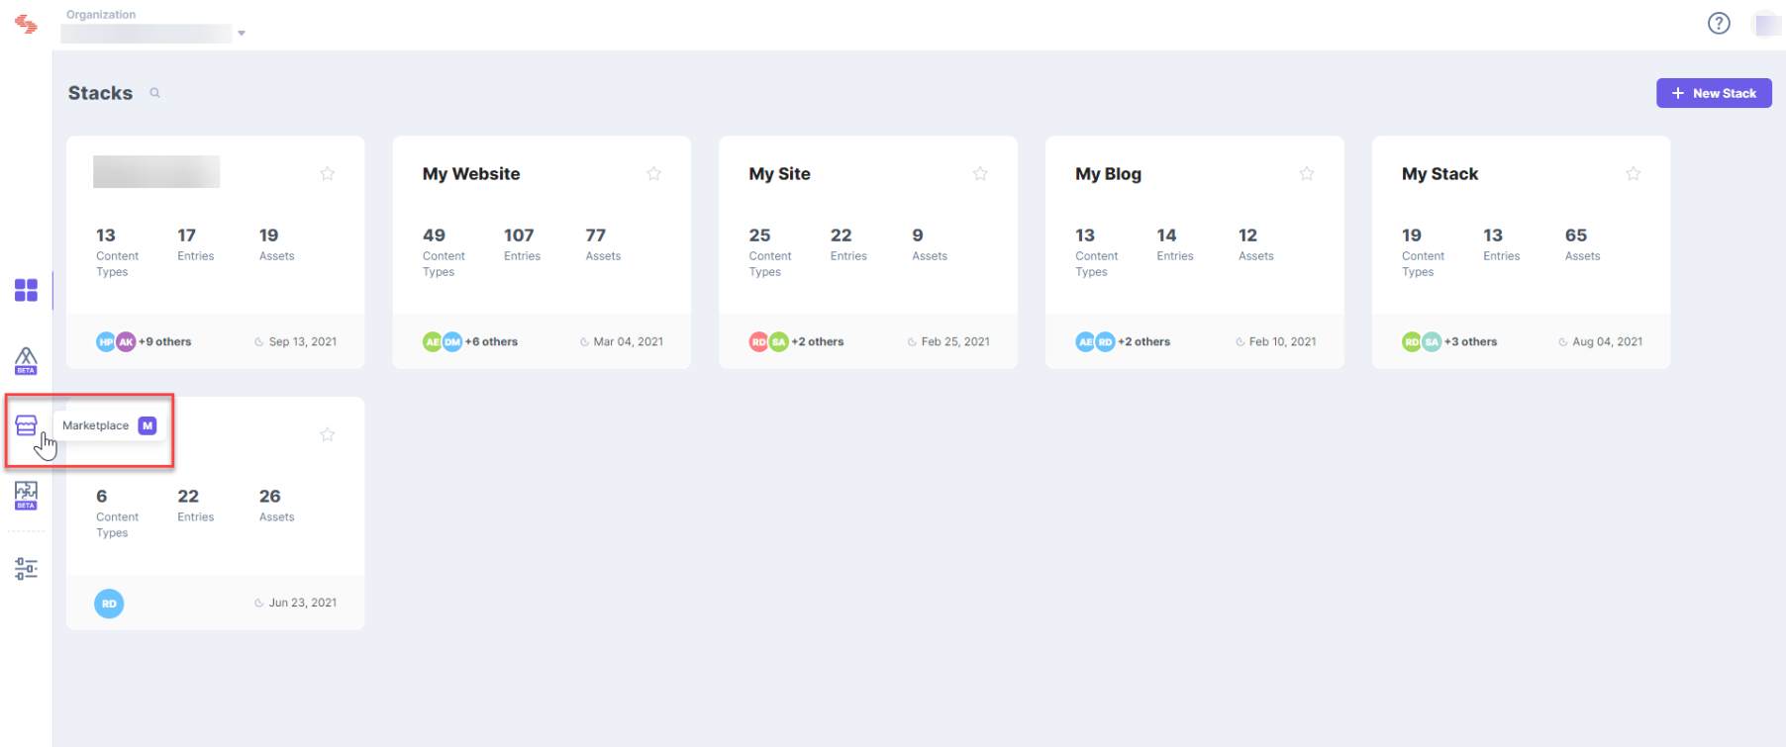Open the settings sliders icon in sidebar

click(x=26, y=569)
